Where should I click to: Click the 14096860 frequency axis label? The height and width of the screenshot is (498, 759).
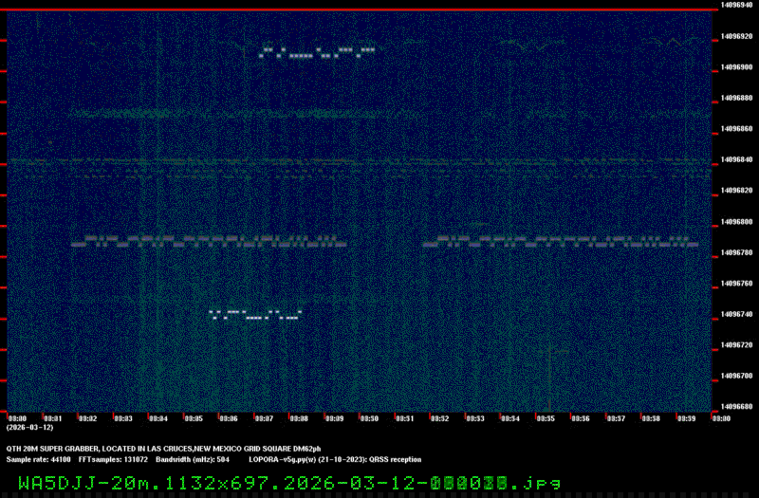[737, 129]
